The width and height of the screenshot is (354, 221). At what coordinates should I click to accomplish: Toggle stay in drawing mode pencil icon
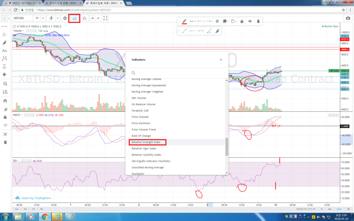5,109
